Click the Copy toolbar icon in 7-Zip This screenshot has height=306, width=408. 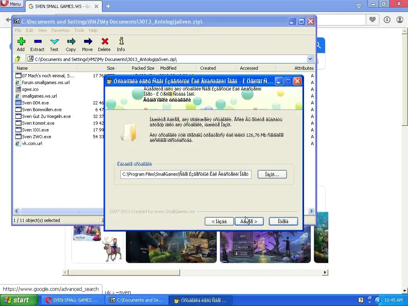point(71,45)
